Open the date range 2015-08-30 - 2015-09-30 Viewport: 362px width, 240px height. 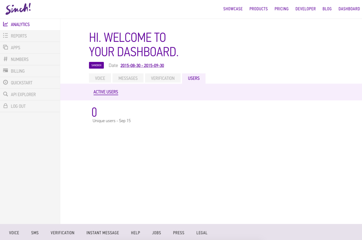142,66
